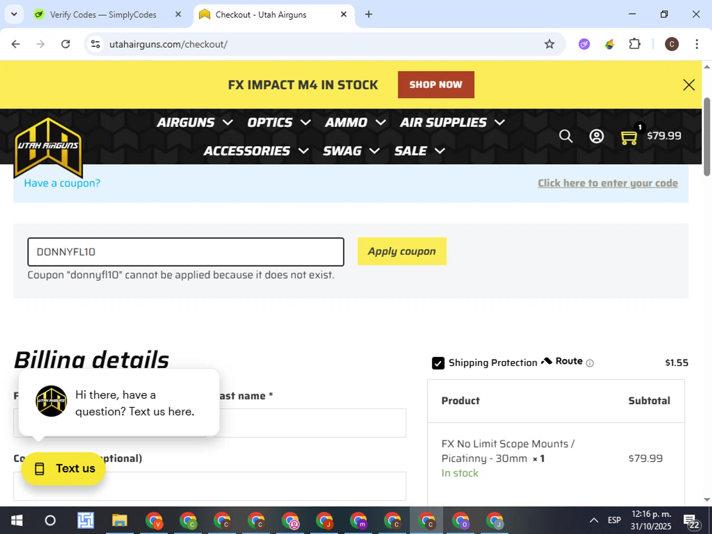Open the notification center icon
This screenshot has height=534, width=712.
[x=692, y=521]
